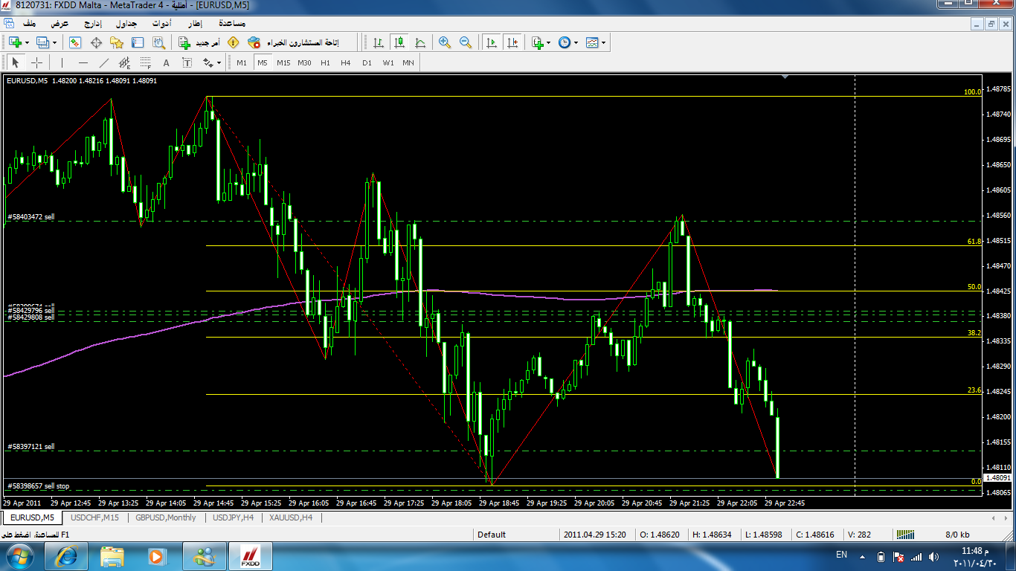Open the ملف (File) menu
This screenshot has height=571, width=1016.
click(x=30, y=24)
